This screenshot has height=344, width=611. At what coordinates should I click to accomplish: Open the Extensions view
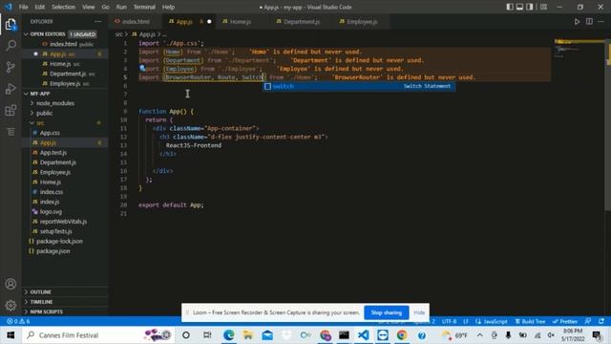[11, 110]
